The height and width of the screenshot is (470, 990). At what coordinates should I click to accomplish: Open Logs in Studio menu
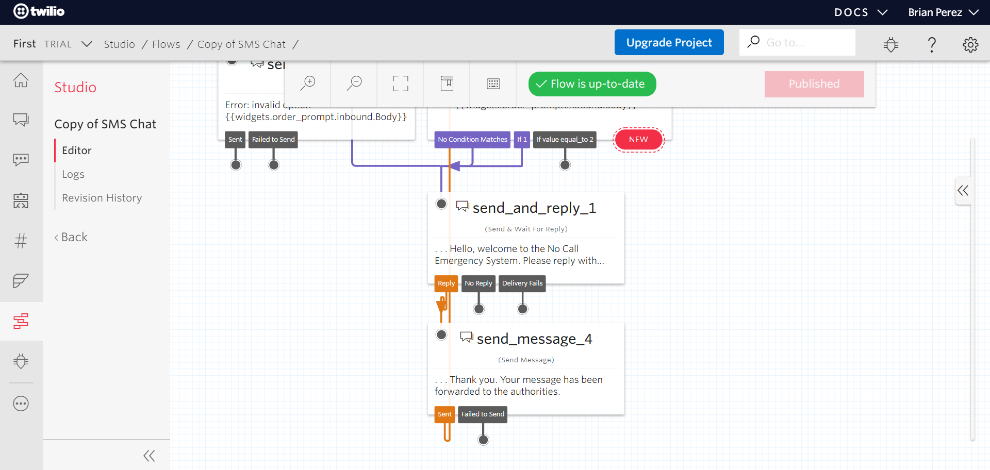pos(73,174)
